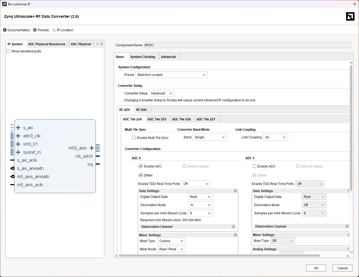The image size is (359, 277).
Task: Open the Documentation info icon
Action: [x=5, y=30]
